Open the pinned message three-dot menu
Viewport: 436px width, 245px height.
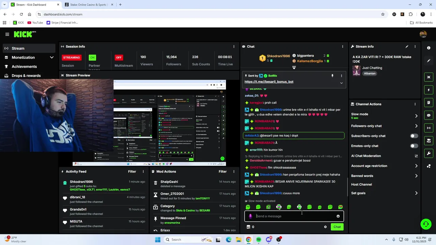coord(341,76)
